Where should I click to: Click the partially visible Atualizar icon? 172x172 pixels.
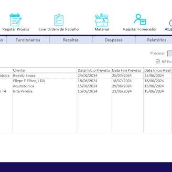(171, 23)
